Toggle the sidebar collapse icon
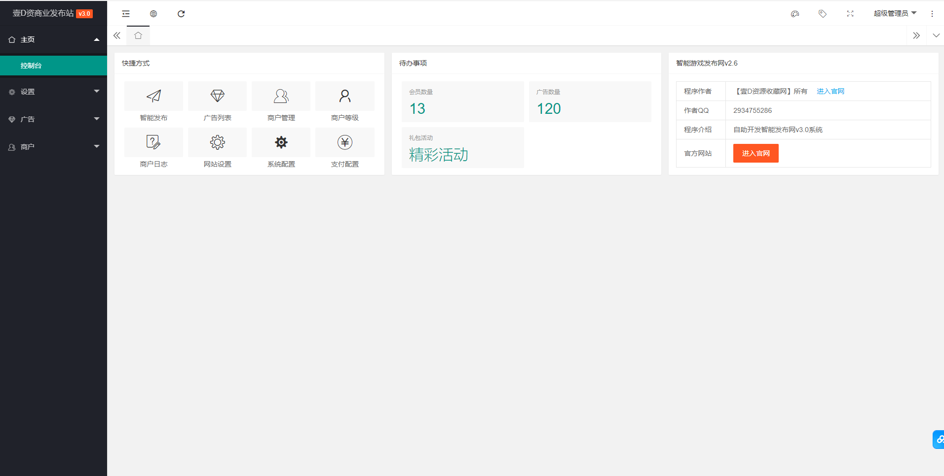 (x=126, y=14)
